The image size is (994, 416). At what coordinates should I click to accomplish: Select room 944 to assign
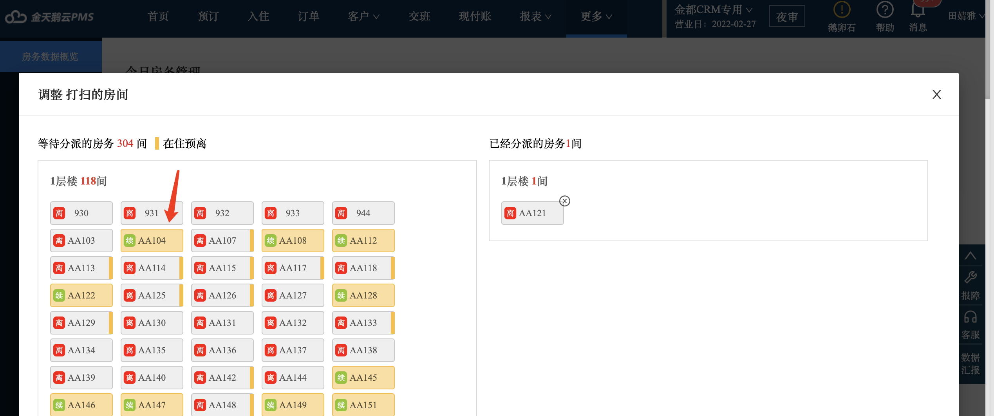coord(363,213)
